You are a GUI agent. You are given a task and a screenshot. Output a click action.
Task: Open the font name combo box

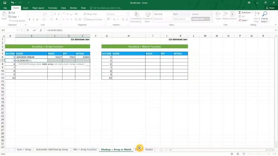pos(36,14)
